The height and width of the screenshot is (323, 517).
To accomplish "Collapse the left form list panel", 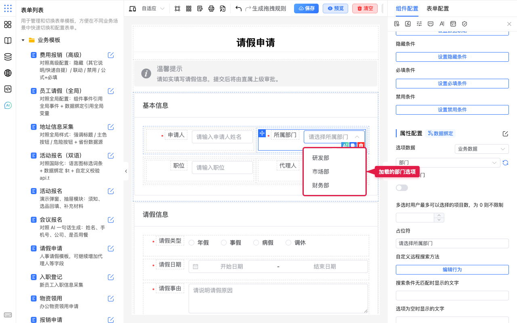I will click(x=126, y=171).
